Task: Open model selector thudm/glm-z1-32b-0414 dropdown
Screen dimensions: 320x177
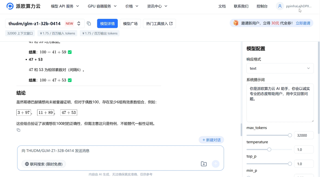Action: 45,24
